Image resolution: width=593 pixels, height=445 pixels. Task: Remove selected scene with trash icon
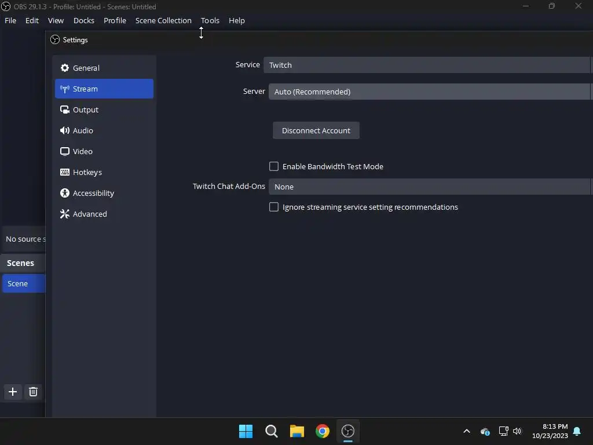[x=33, y=392]
